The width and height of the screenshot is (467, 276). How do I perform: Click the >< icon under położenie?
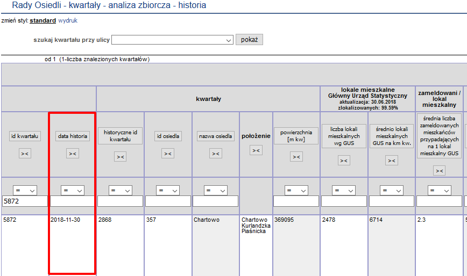(256, 150)
